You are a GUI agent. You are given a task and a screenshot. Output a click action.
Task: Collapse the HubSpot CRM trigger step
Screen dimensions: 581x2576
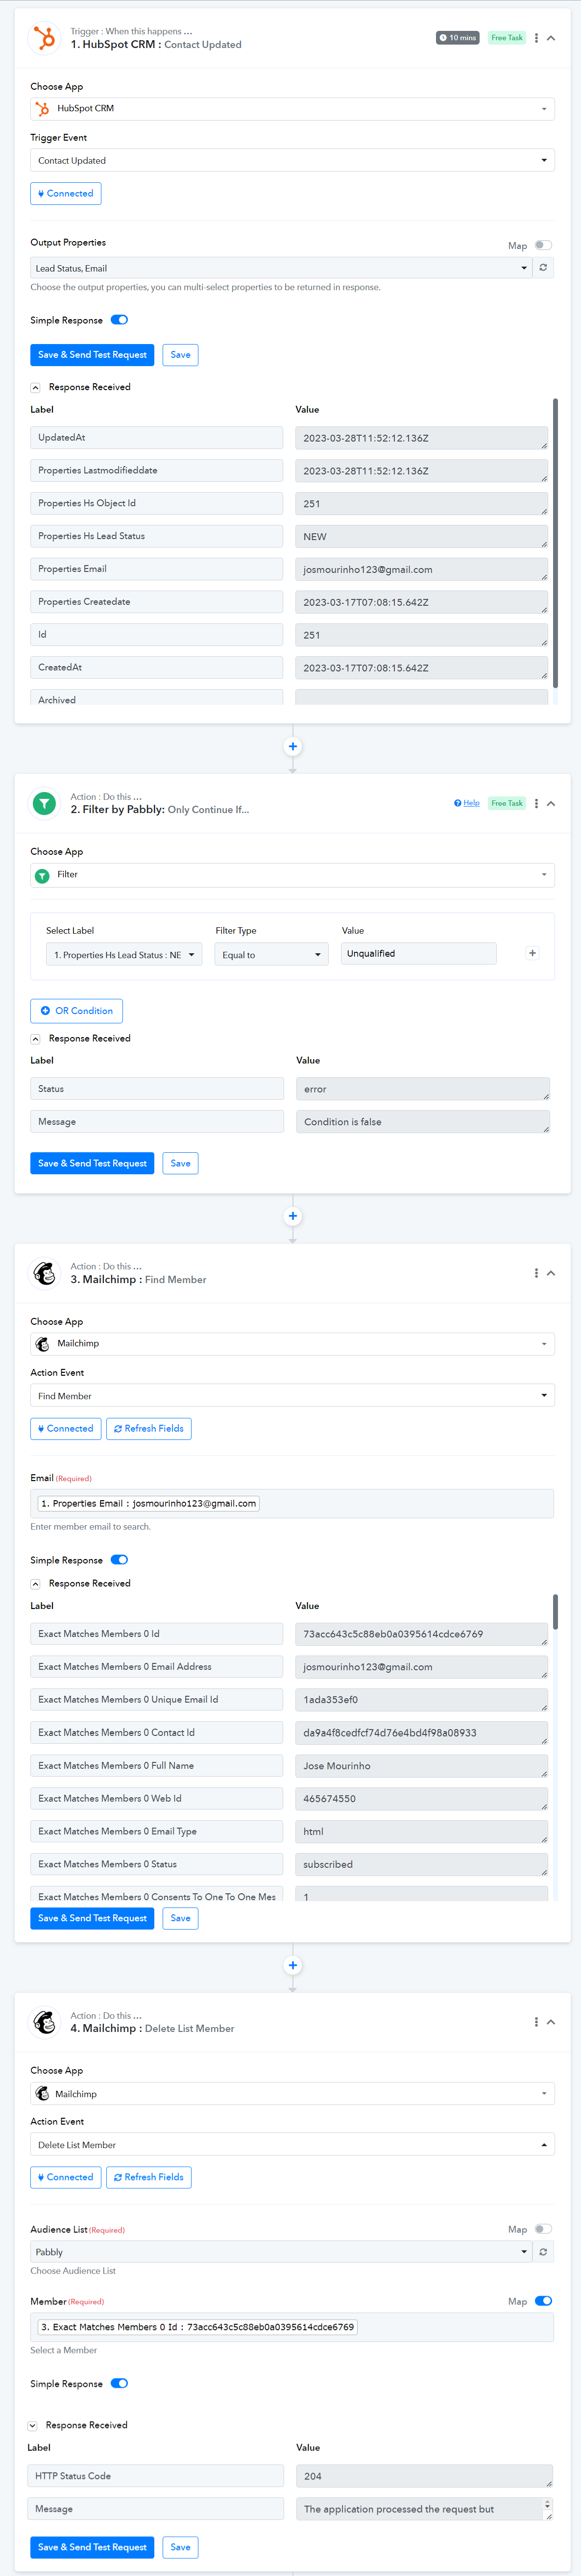551,38
